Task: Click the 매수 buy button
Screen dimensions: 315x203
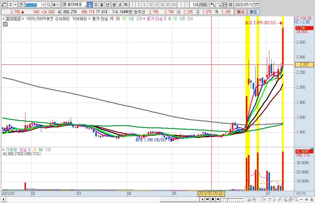Action: (x=241, y=12)
